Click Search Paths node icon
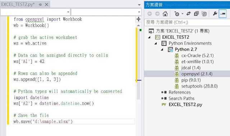Image resolution: width=230 pixels, height=136 pixels. (x=164, y=98)
